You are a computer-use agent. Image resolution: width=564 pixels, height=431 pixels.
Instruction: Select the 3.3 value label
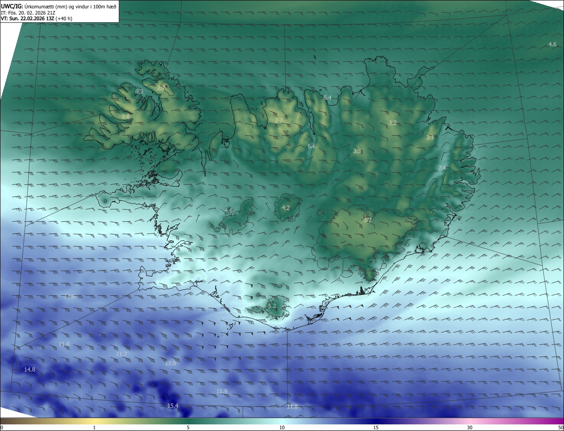coord(357,151)
